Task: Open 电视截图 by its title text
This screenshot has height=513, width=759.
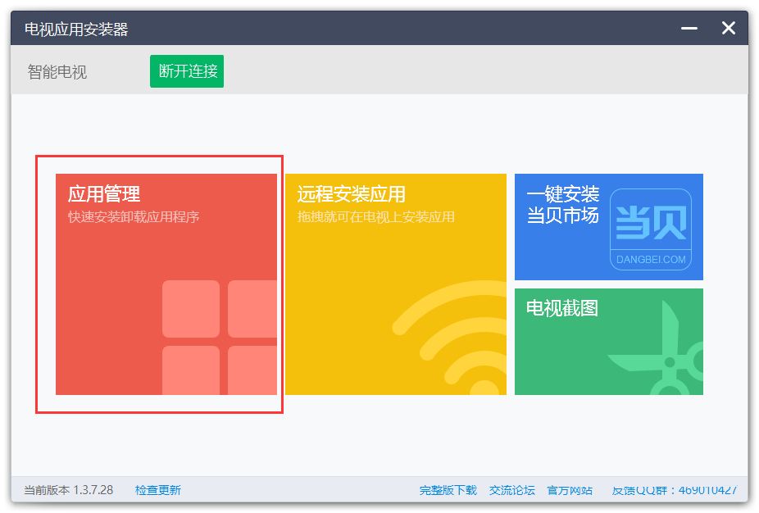Action: (562, 308)
